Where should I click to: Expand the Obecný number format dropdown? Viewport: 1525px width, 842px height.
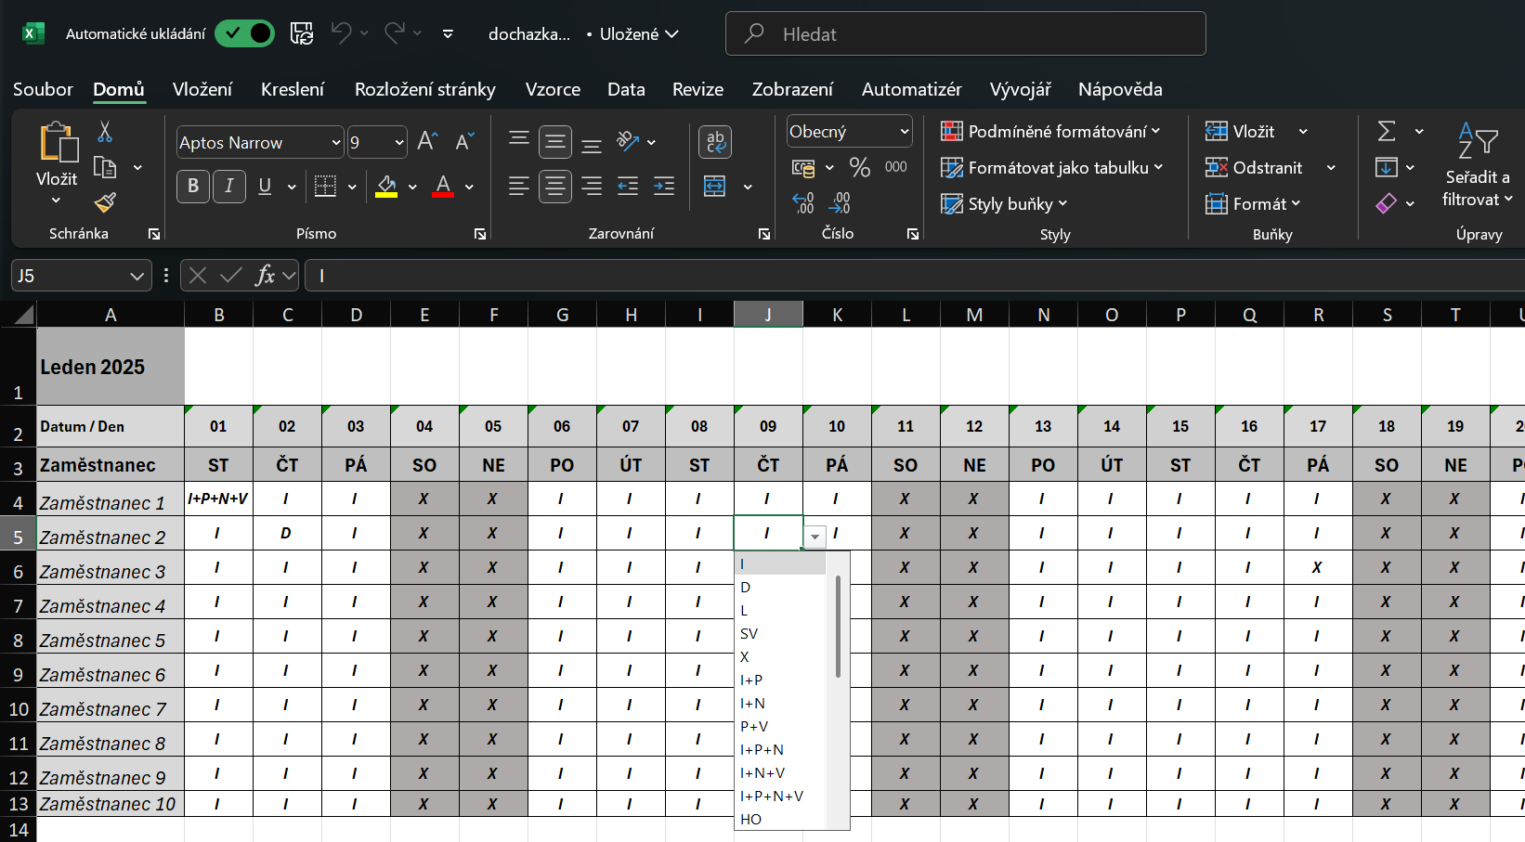(x=904, y=132)
